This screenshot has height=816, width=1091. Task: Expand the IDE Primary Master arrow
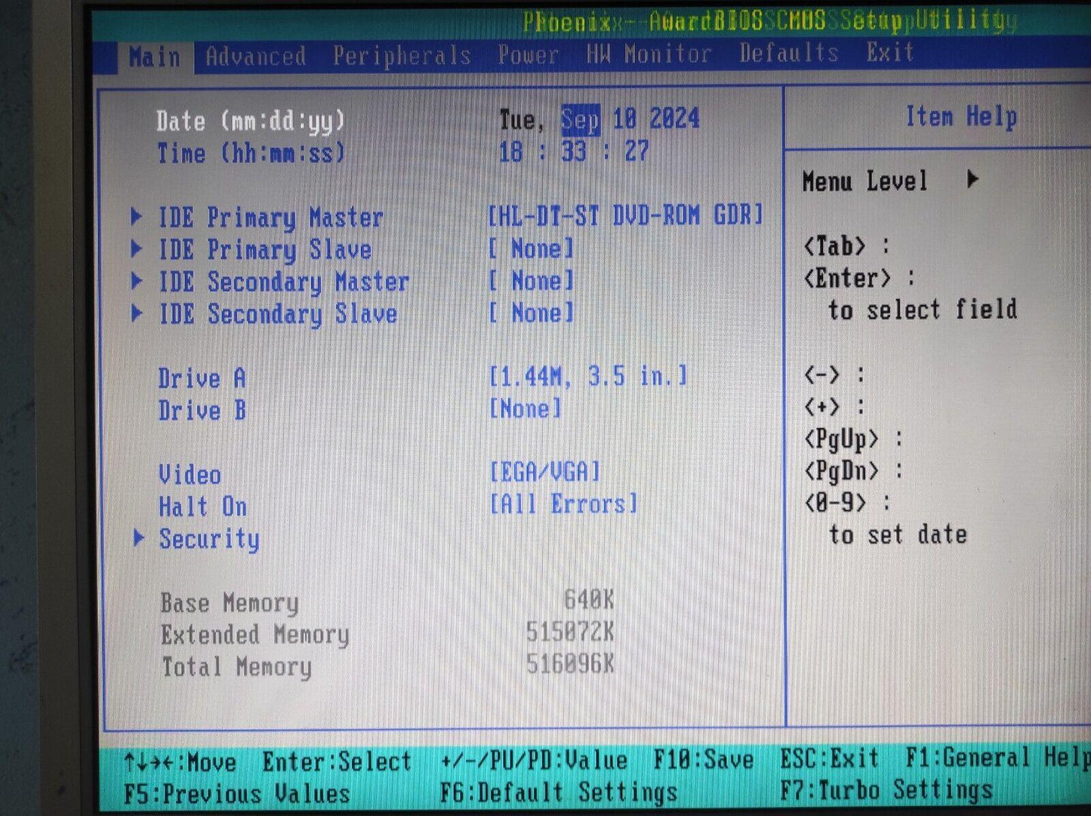(137, 217)
